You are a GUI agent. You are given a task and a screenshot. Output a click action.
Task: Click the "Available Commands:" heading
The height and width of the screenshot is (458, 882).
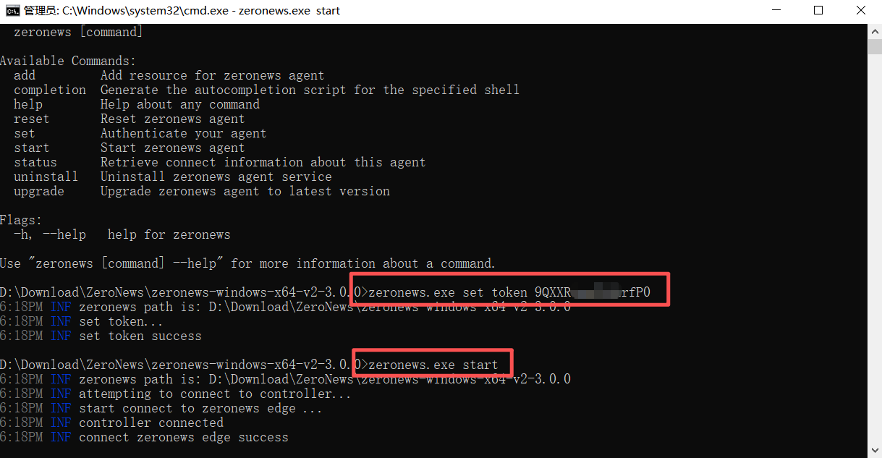(x=68, y=61)
